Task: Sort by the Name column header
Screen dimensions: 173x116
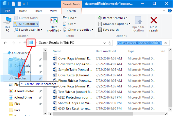Action: [57, 51]
